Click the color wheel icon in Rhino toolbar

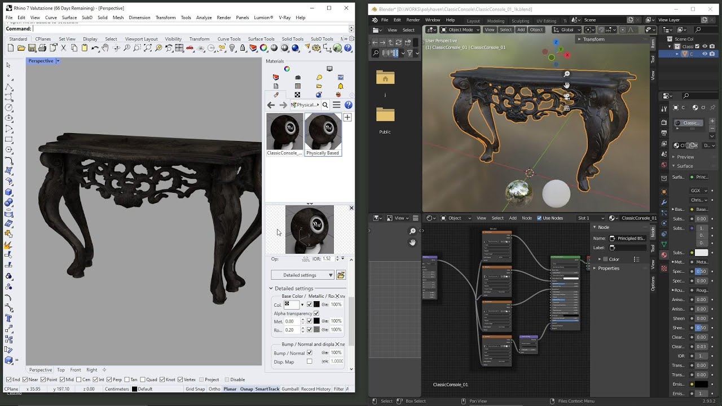263,48
